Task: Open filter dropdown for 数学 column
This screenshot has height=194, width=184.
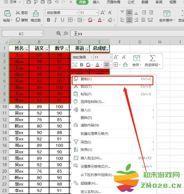Action: point(67,50)
